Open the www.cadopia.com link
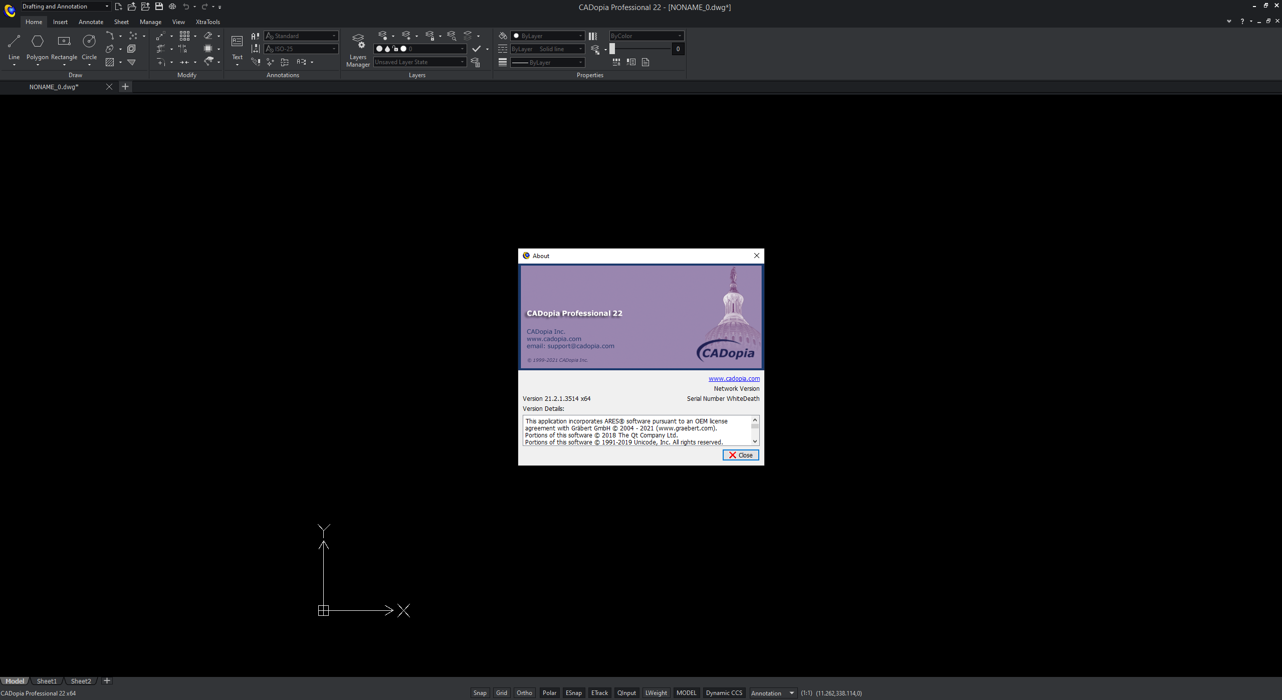Screen dimensions: 1282x700 734,378
